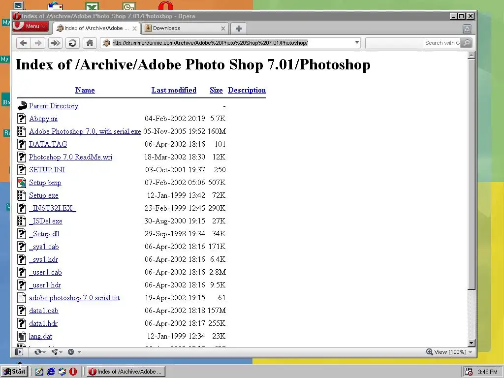Go to the Home page icon
Image resolution: width=504 pixels, height=378 pixels.
[90, 43]
